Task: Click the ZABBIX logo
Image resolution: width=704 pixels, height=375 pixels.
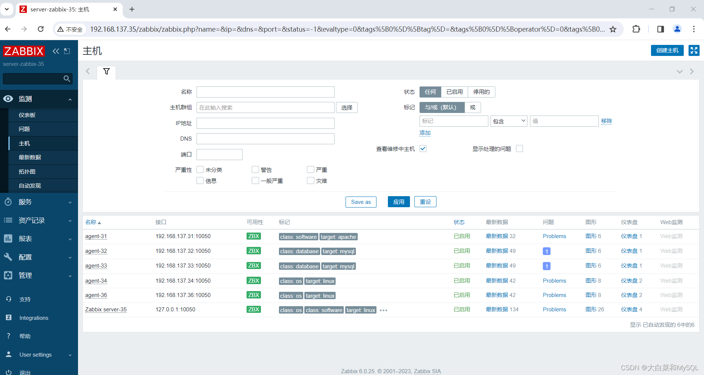Action: point(24,51)
